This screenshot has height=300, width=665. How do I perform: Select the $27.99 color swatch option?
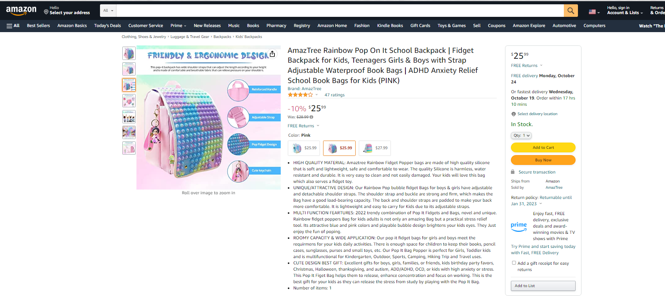[375, 148]
